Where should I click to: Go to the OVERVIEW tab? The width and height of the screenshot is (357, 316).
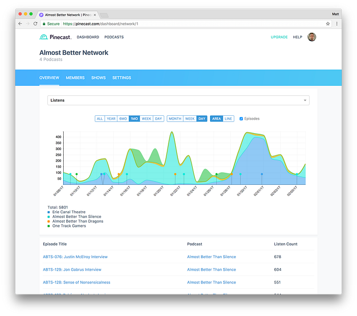point(49,78)
